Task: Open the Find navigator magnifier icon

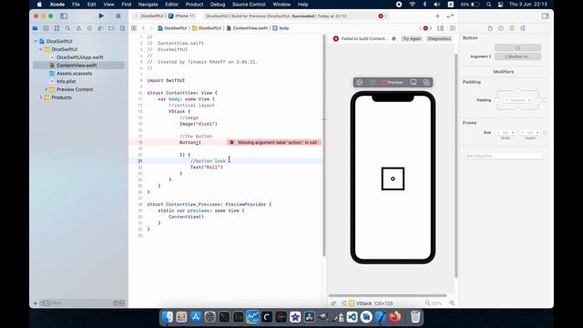Action: tap(67, 28)
